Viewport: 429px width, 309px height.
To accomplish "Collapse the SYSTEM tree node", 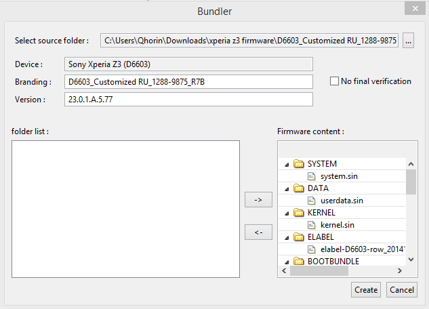I will [x=287, y=165].
